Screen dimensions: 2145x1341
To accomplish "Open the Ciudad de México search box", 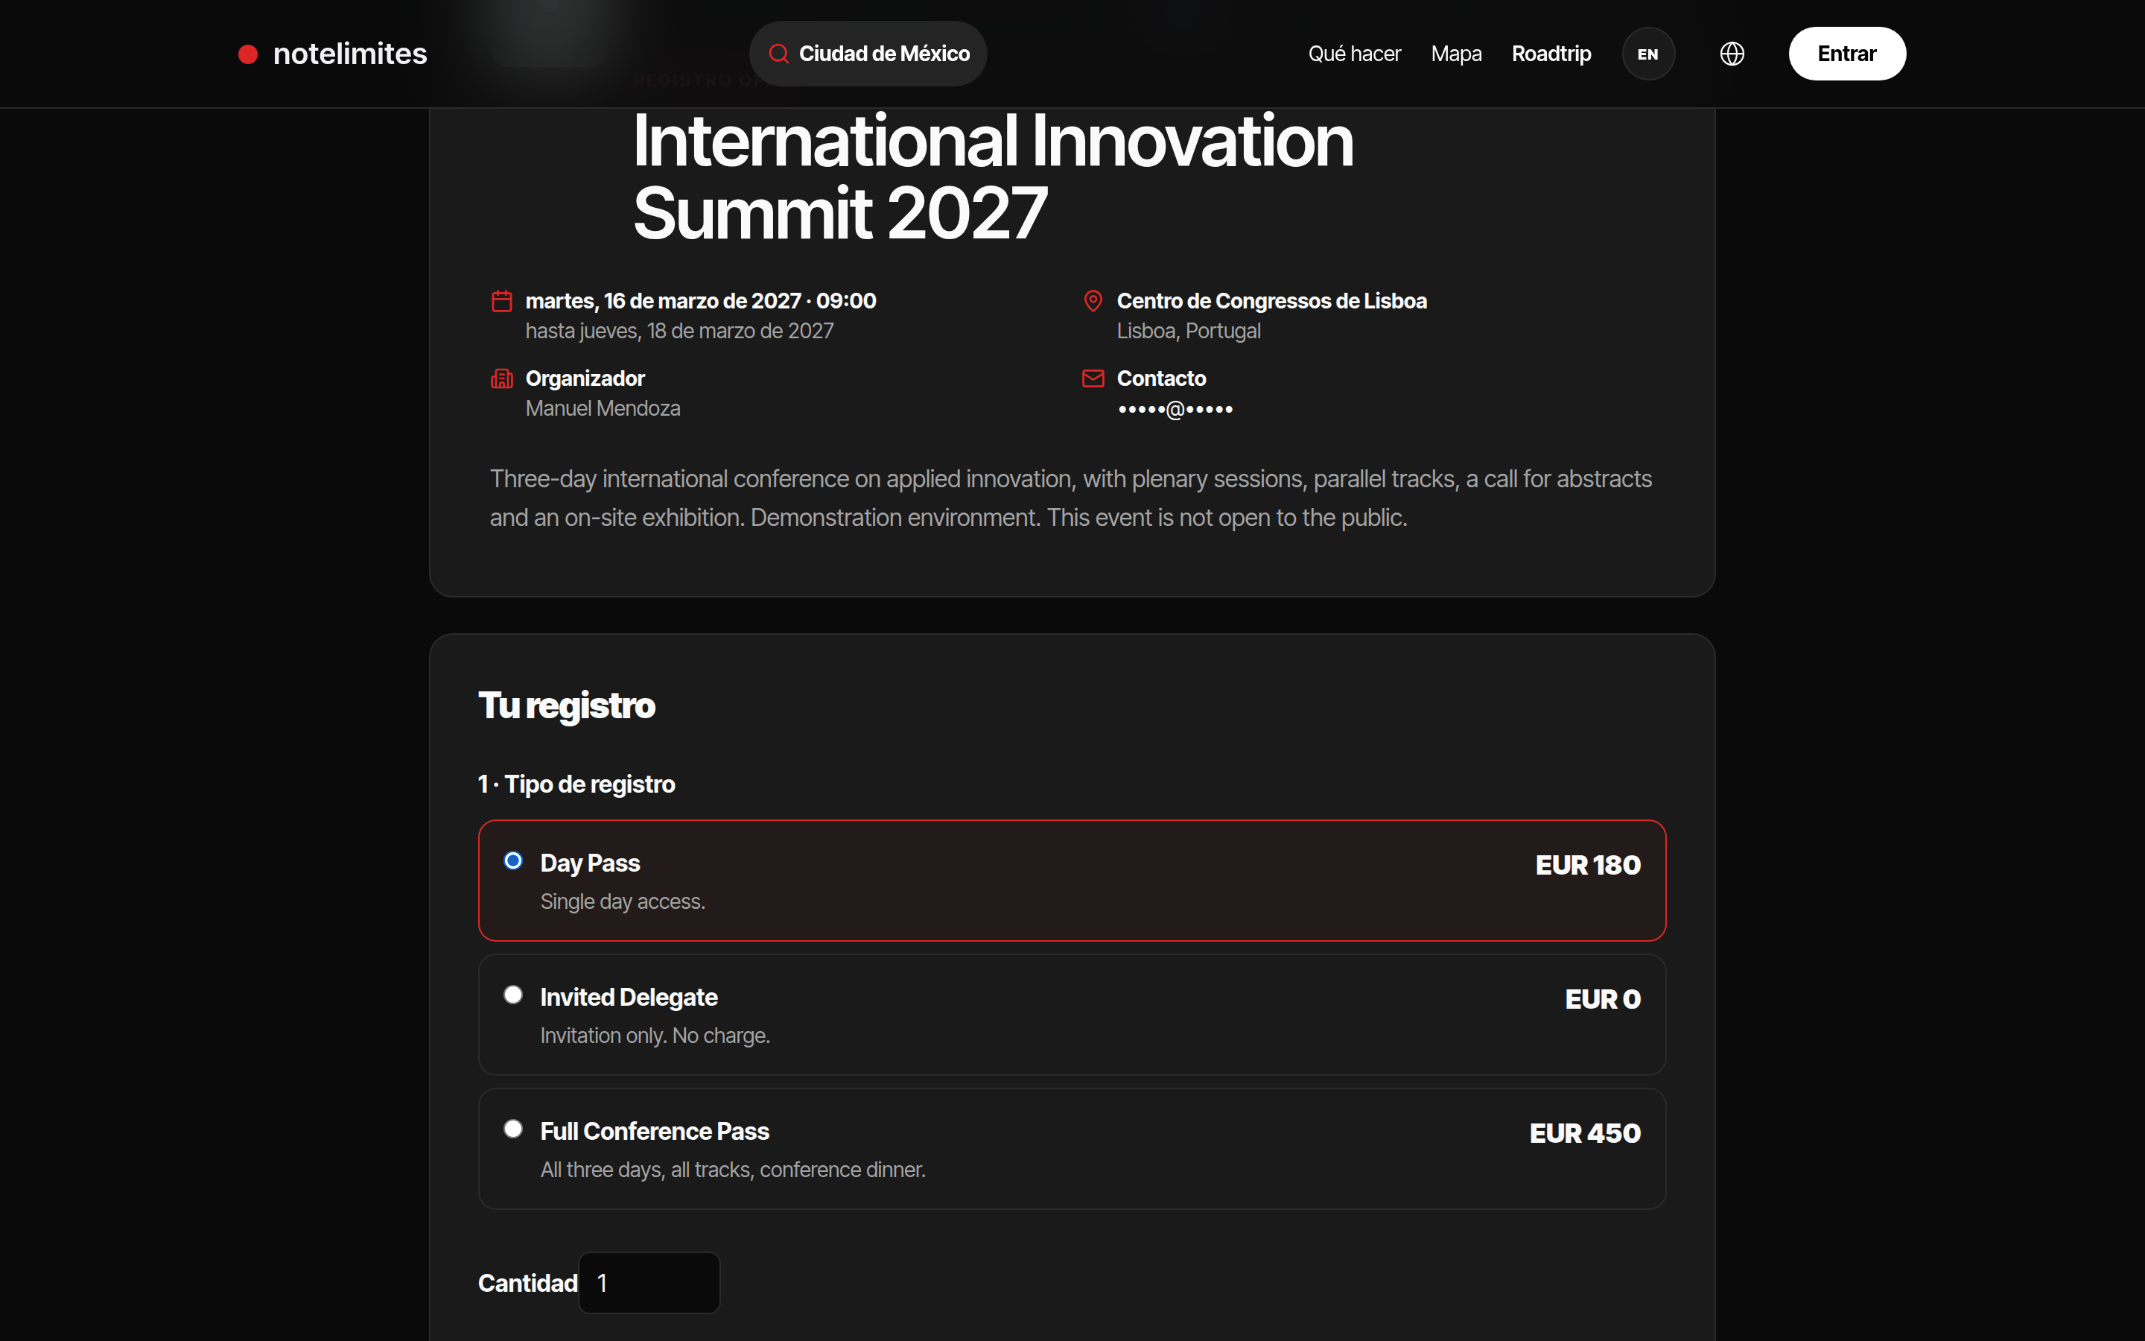I will coord(868,54).
